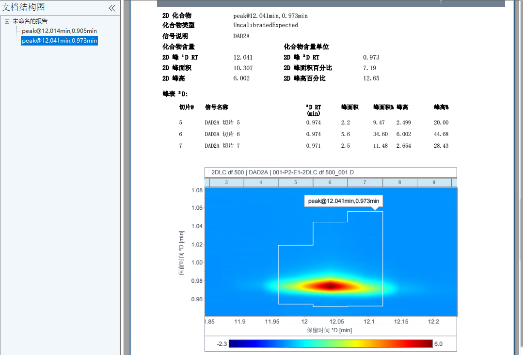Click the 信号名称 column header
523x355 pixels.
[217, 108]
